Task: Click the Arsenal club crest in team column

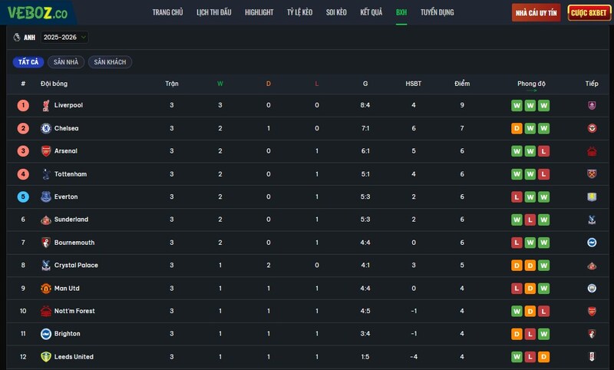Action: (46, 151)
